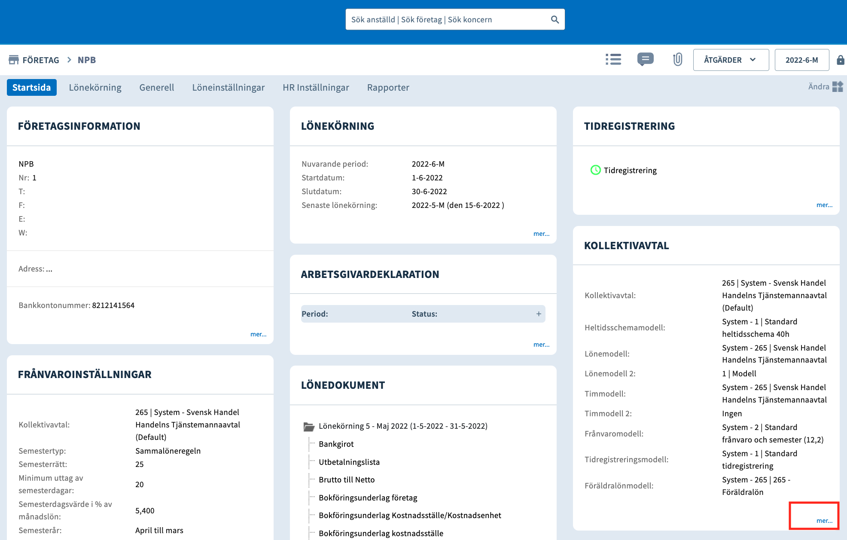Open Bokföringsunderlag kostnadsställe document

pyautogui.click(x=381, y=534)
